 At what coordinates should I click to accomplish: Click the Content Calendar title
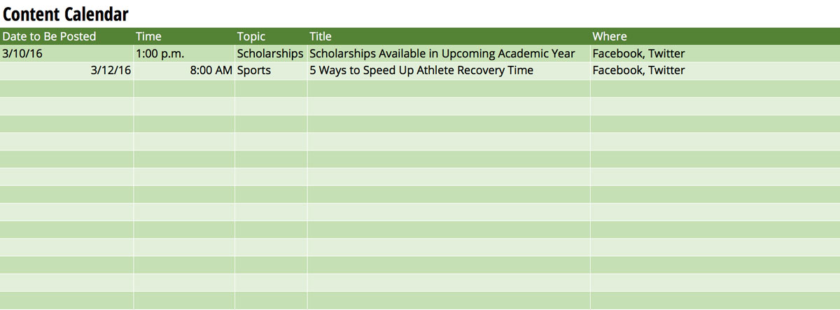pyautogui.click(x=66, y=13)
